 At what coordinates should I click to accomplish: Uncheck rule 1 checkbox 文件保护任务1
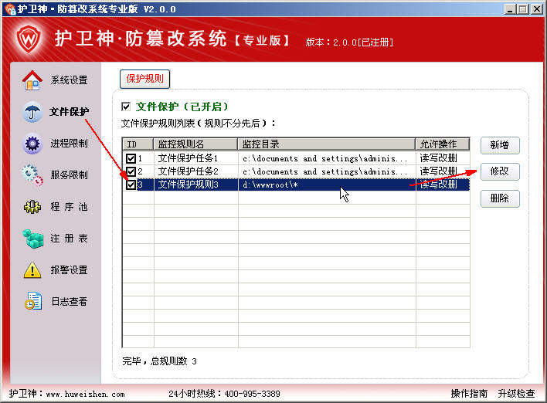[x=131, y=158]
